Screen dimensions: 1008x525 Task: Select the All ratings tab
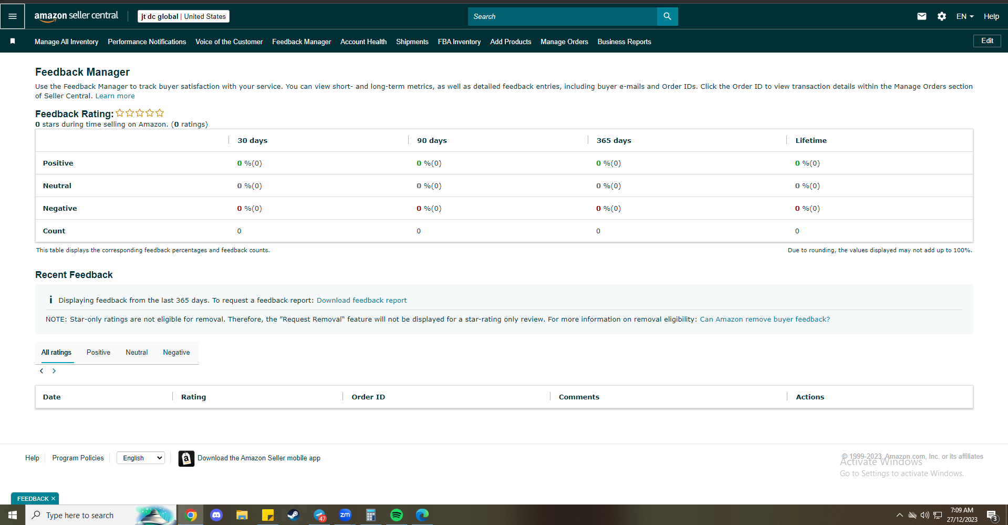(56, 352)
